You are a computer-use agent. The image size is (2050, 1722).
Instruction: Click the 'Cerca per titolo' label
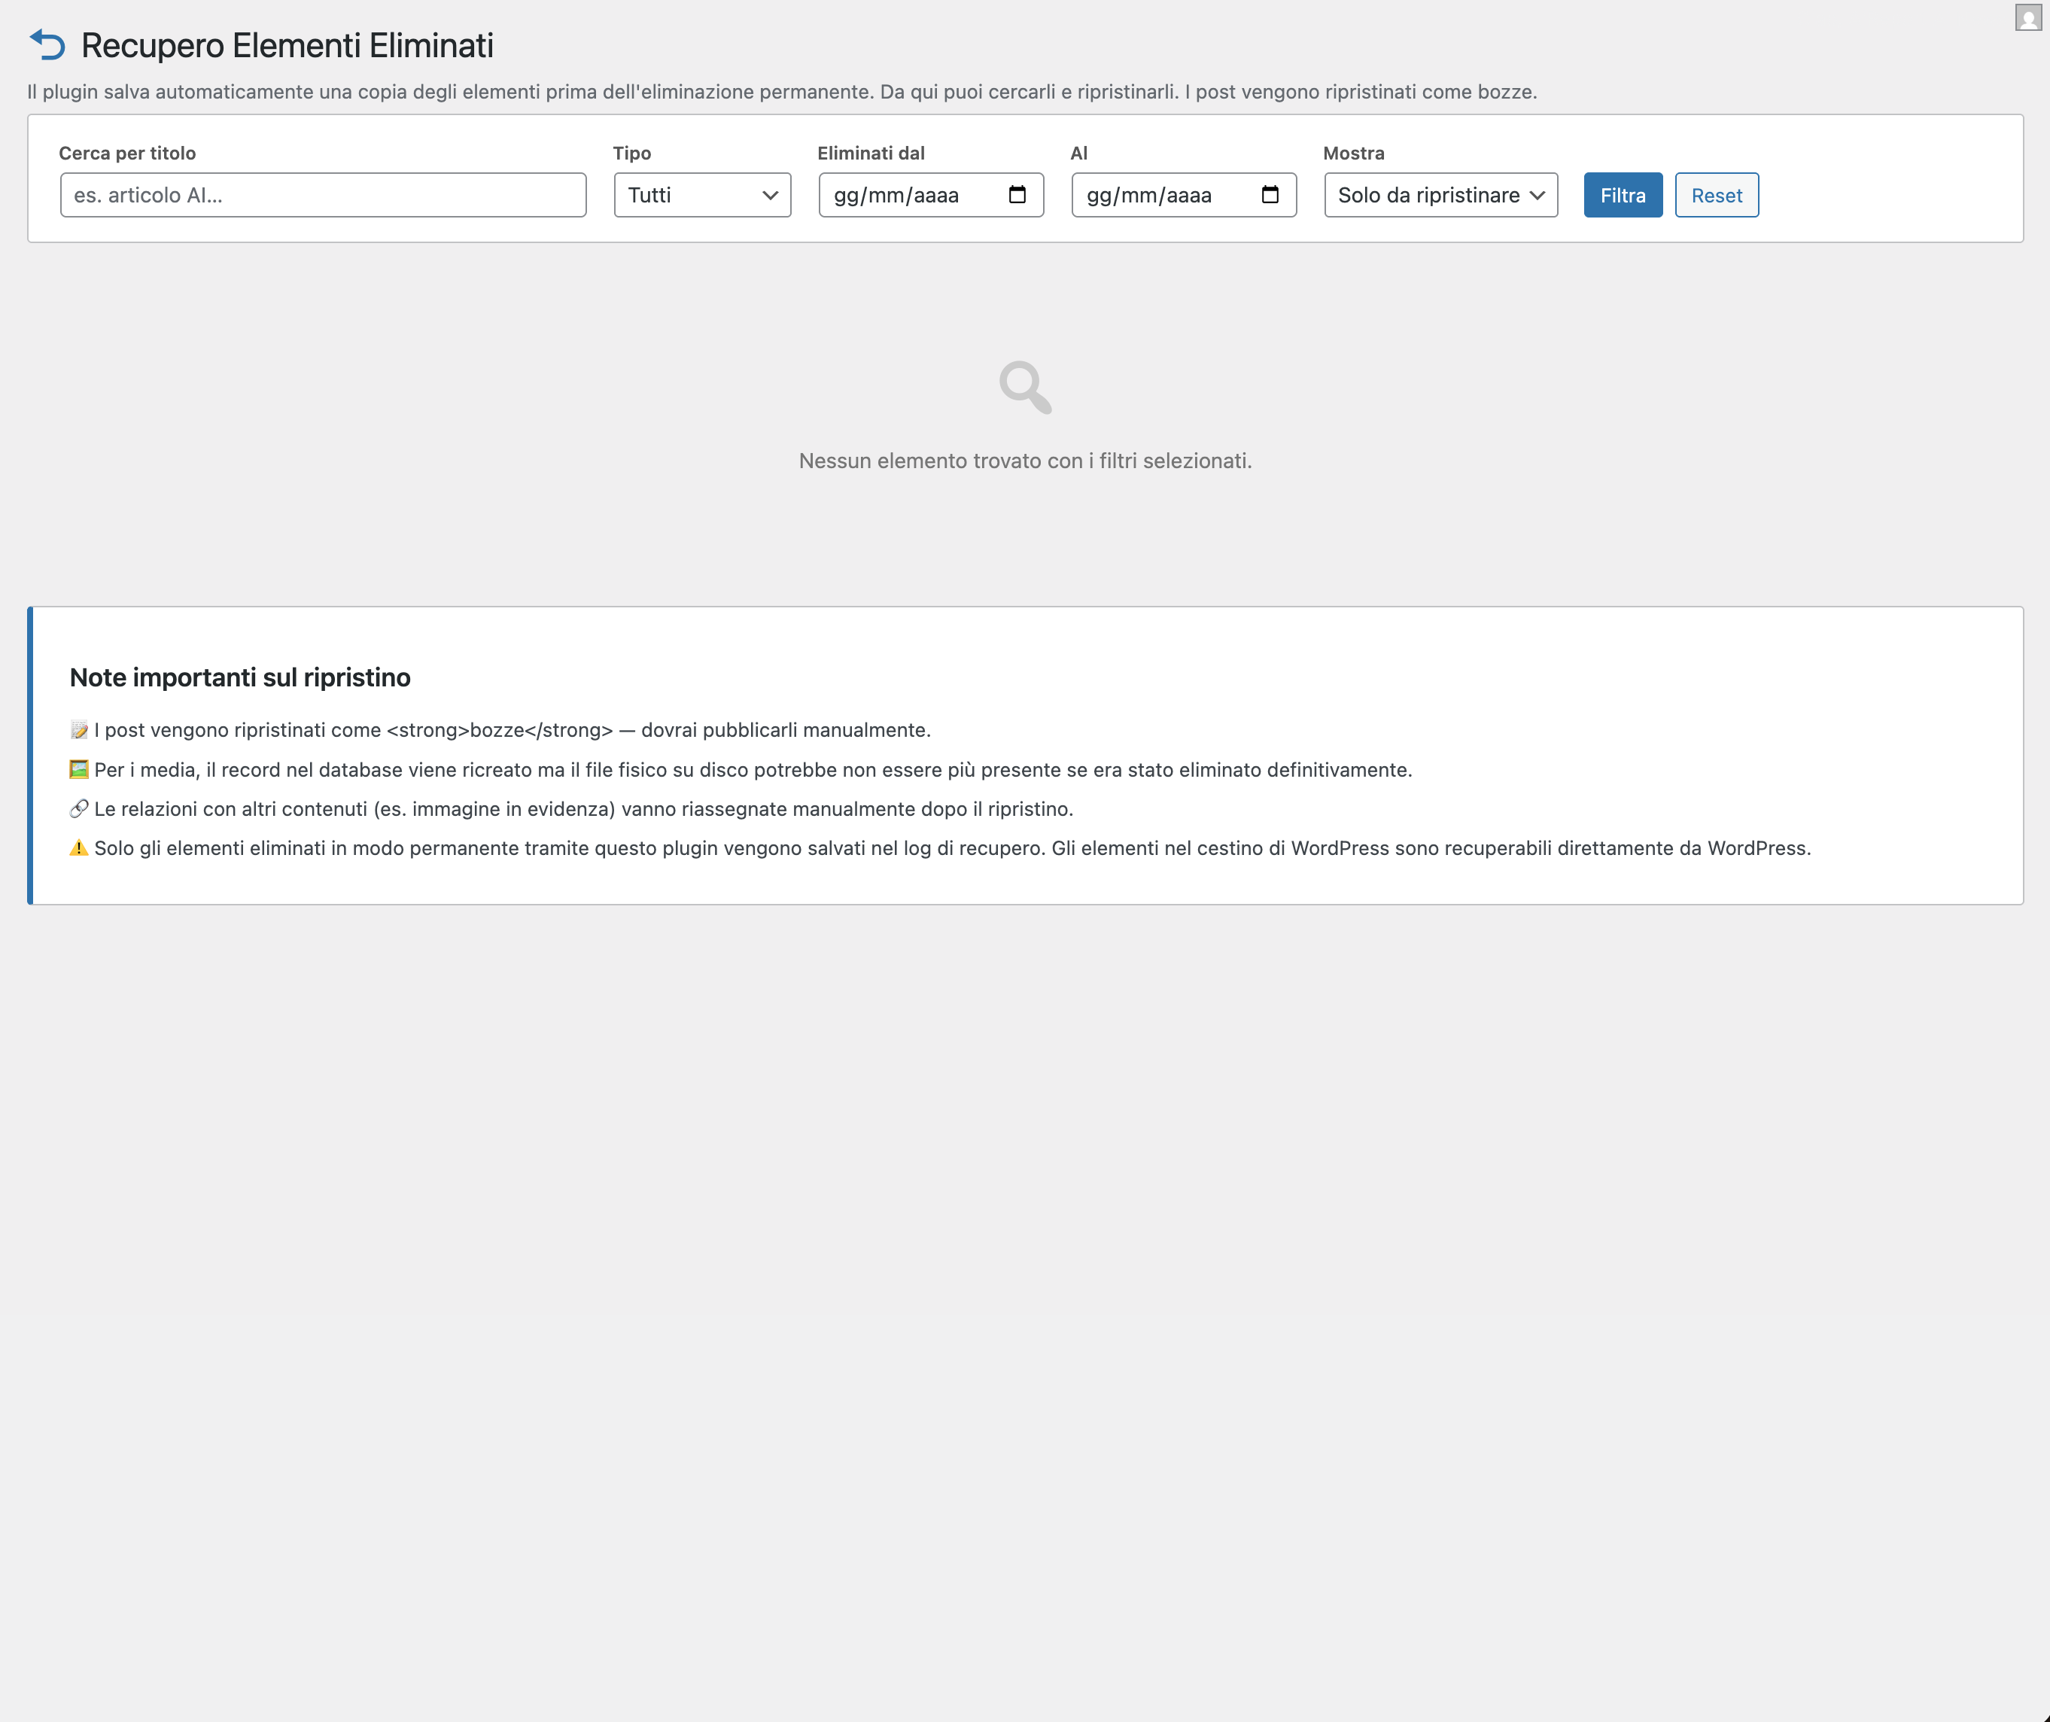pos(127,154)
